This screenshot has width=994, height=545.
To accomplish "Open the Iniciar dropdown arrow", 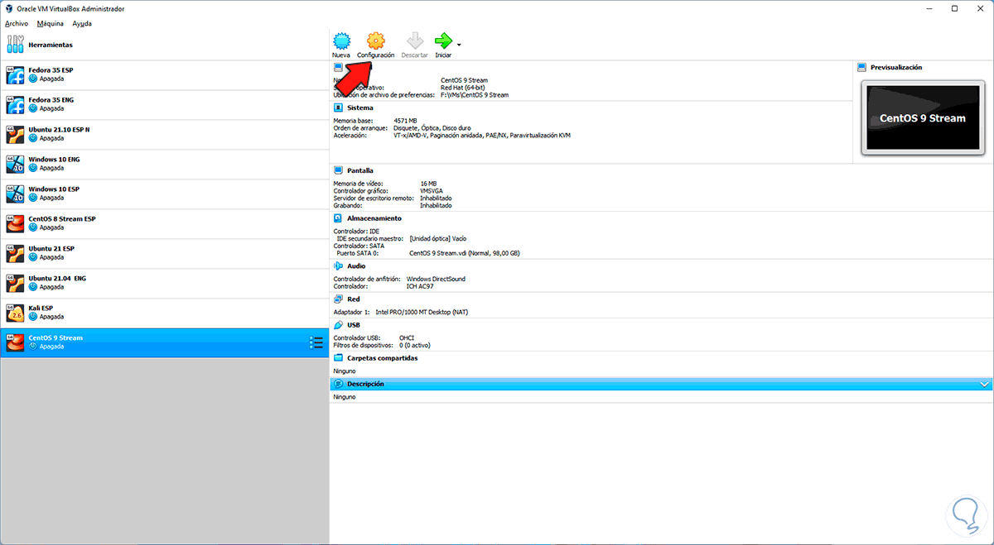I will click(x=459, y=44).
